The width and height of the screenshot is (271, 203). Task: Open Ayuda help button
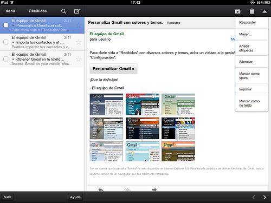click(x=75, y=197)
